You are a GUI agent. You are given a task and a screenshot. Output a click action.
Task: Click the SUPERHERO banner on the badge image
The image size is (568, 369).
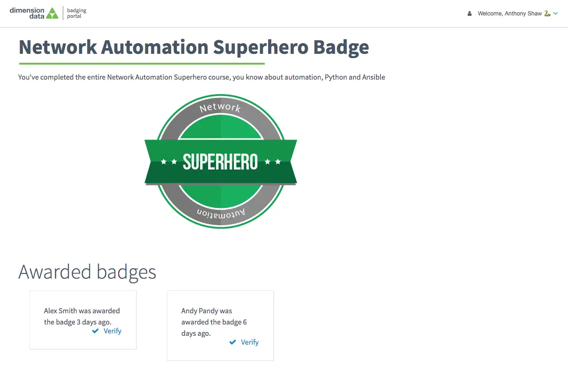tap(220, 162)
